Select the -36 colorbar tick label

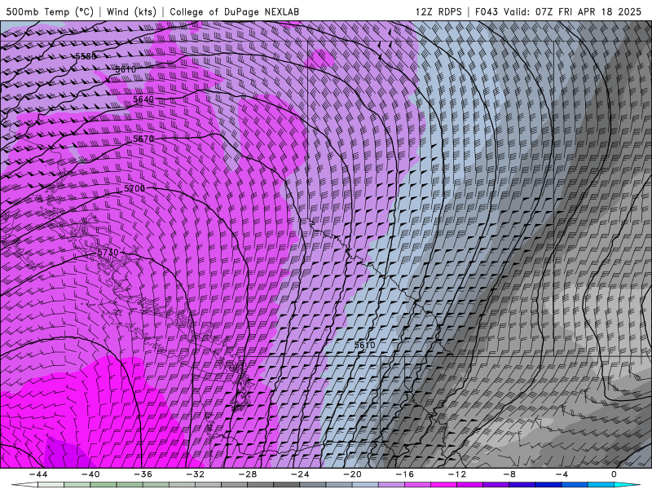click(143, 474)
